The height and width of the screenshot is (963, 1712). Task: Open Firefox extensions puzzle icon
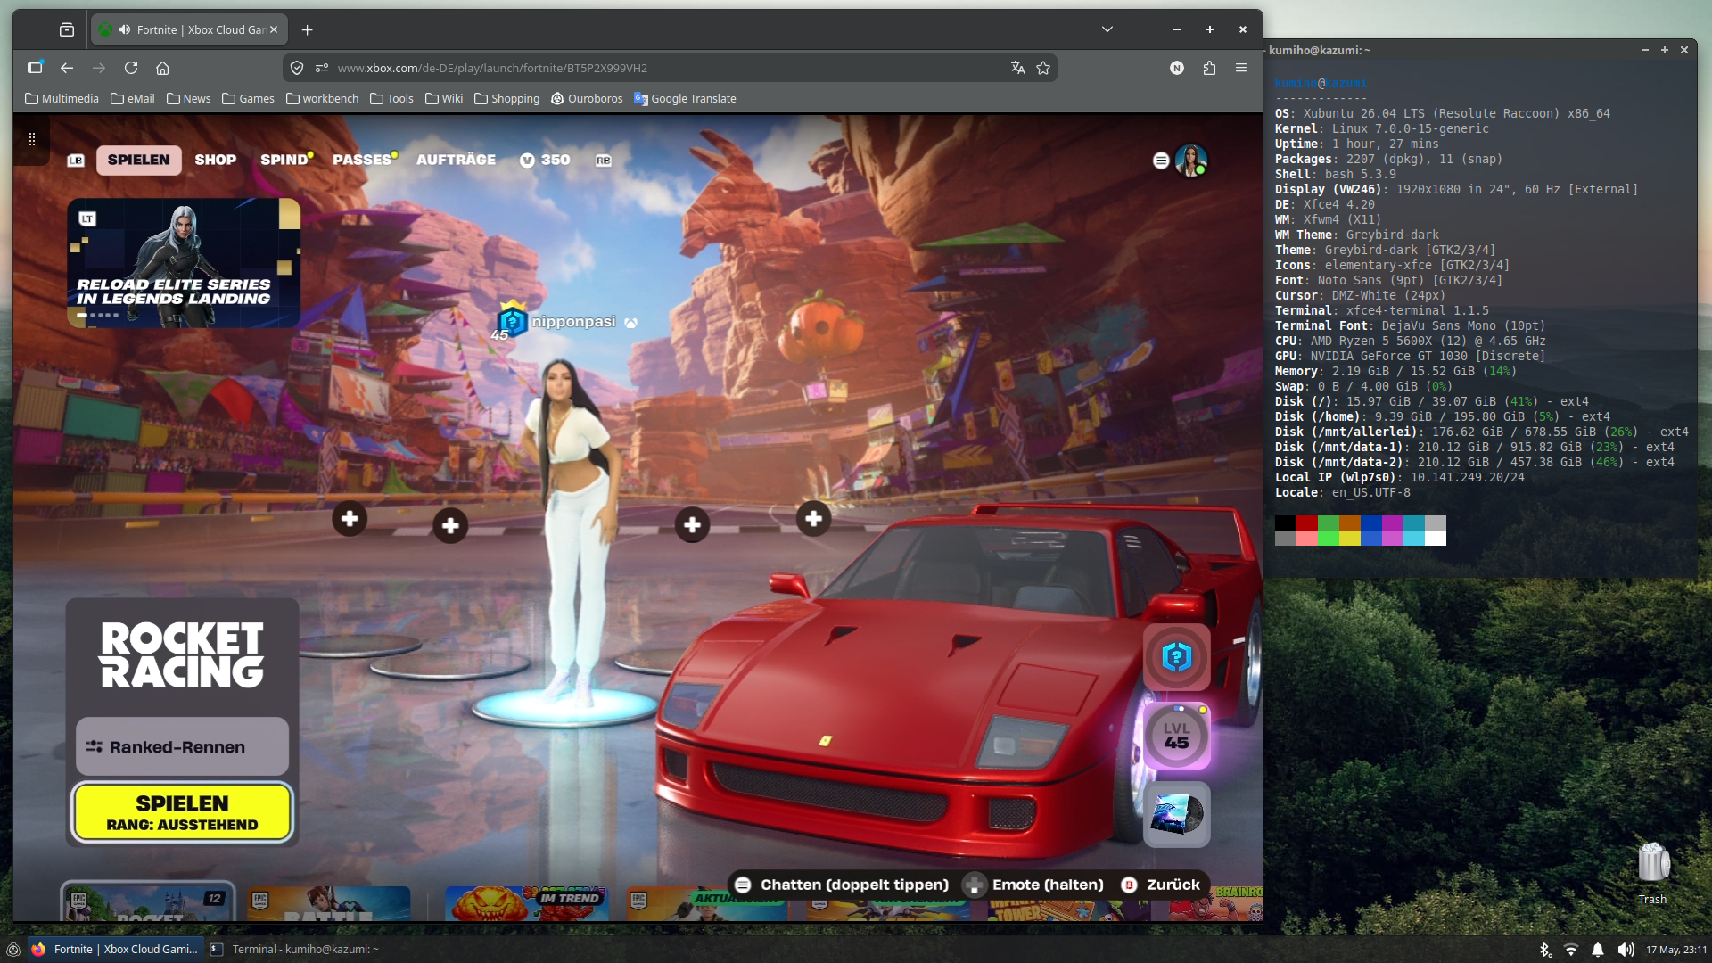point(1209,68)
